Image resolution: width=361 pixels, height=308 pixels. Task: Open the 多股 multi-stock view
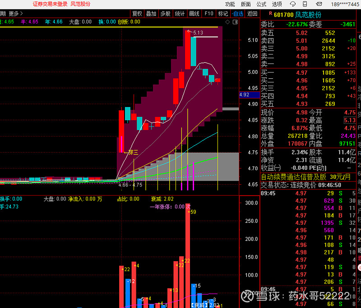click(165, 14)
